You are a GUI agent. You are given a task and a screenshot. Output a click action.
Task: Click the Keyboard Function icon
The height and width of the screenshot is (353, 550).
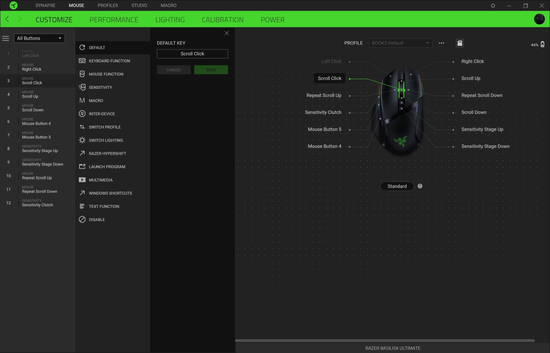tap(82, 61)
